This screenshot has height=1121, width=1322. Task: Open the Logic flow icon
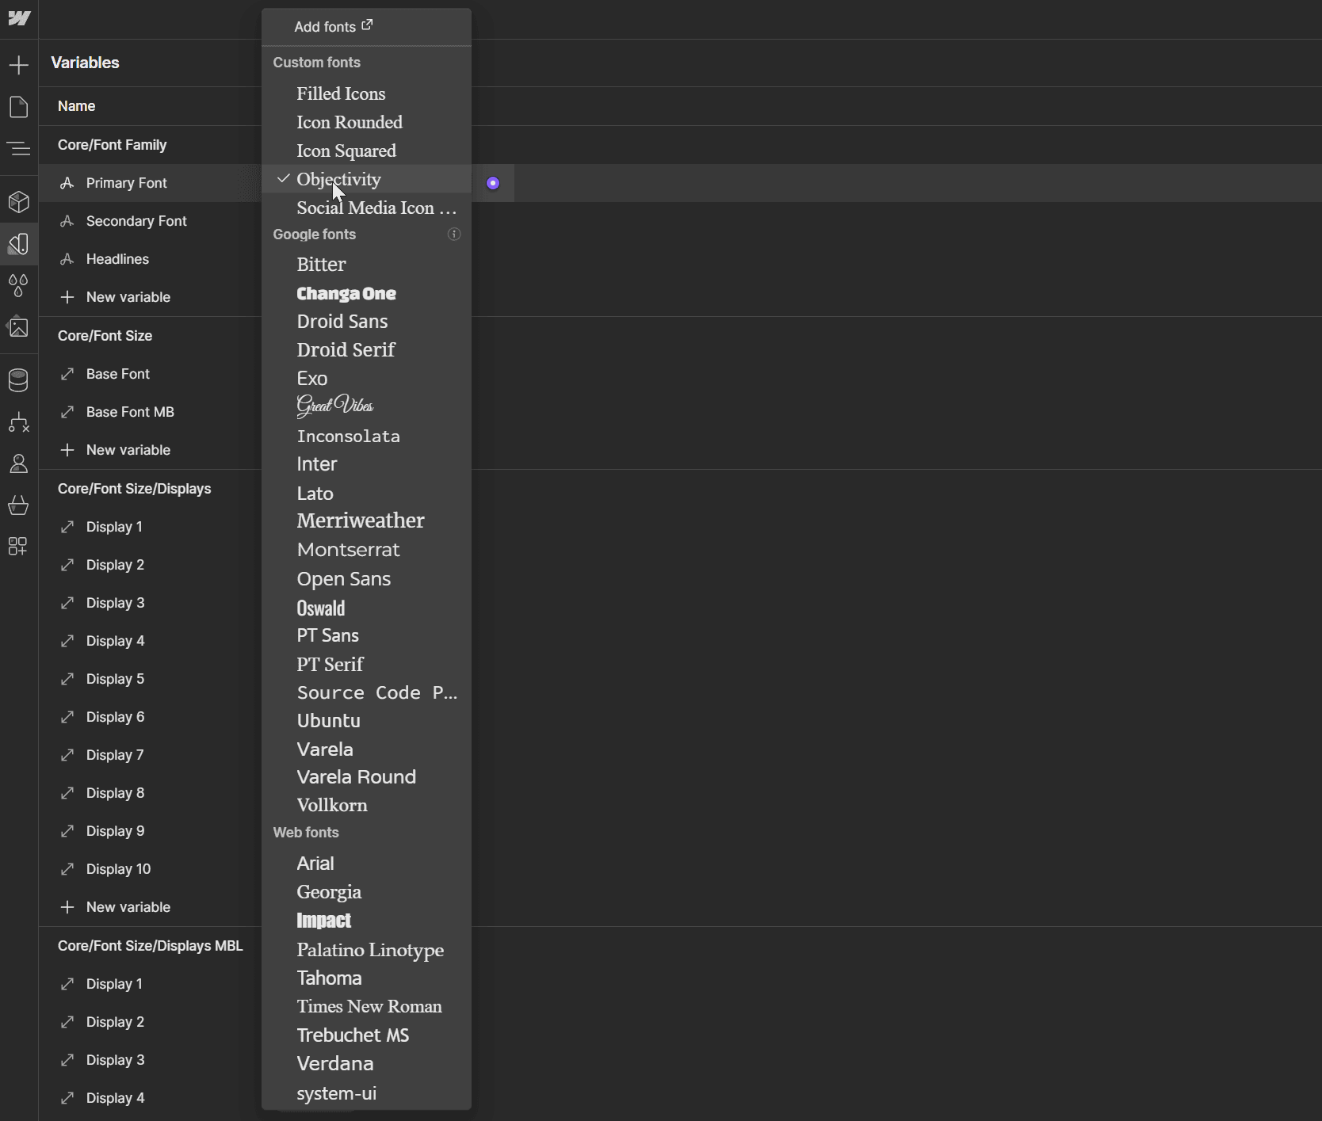(x=19, y=422)
